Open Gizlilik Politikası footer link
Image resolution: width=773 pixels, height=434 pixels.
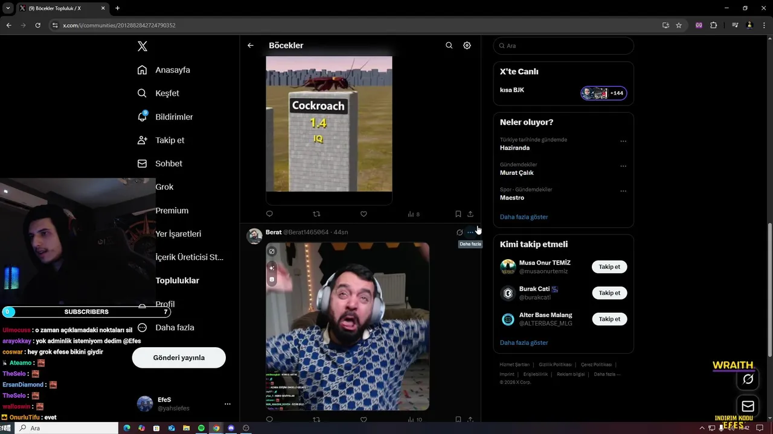[555, 365]
